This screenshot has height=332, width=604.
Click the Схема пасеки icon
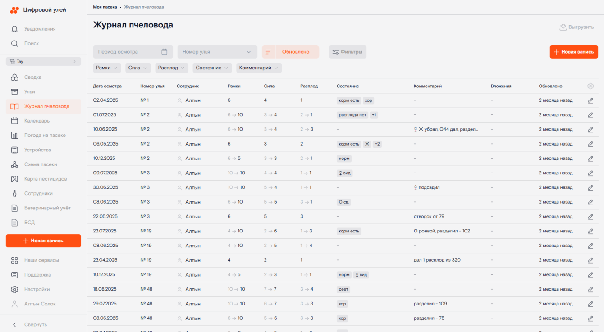(14, 164)
